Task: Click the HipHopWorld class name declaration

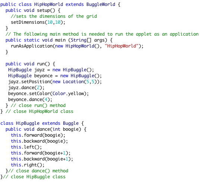Action: (48, 4)
